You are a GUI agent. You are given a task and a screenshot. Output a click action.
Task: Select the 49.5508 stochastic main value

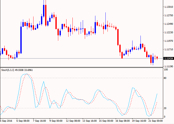(19, 70)
